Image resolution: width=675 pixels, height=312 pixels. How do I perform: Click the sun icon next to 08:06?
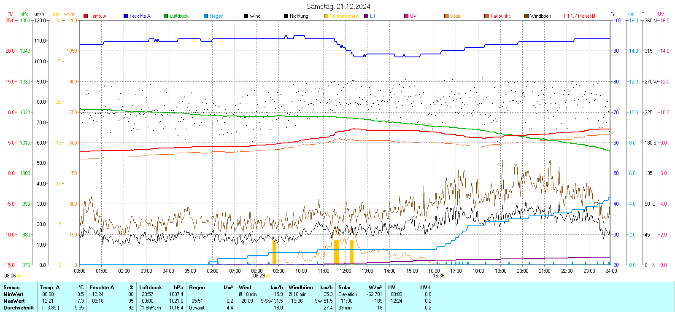19,276
